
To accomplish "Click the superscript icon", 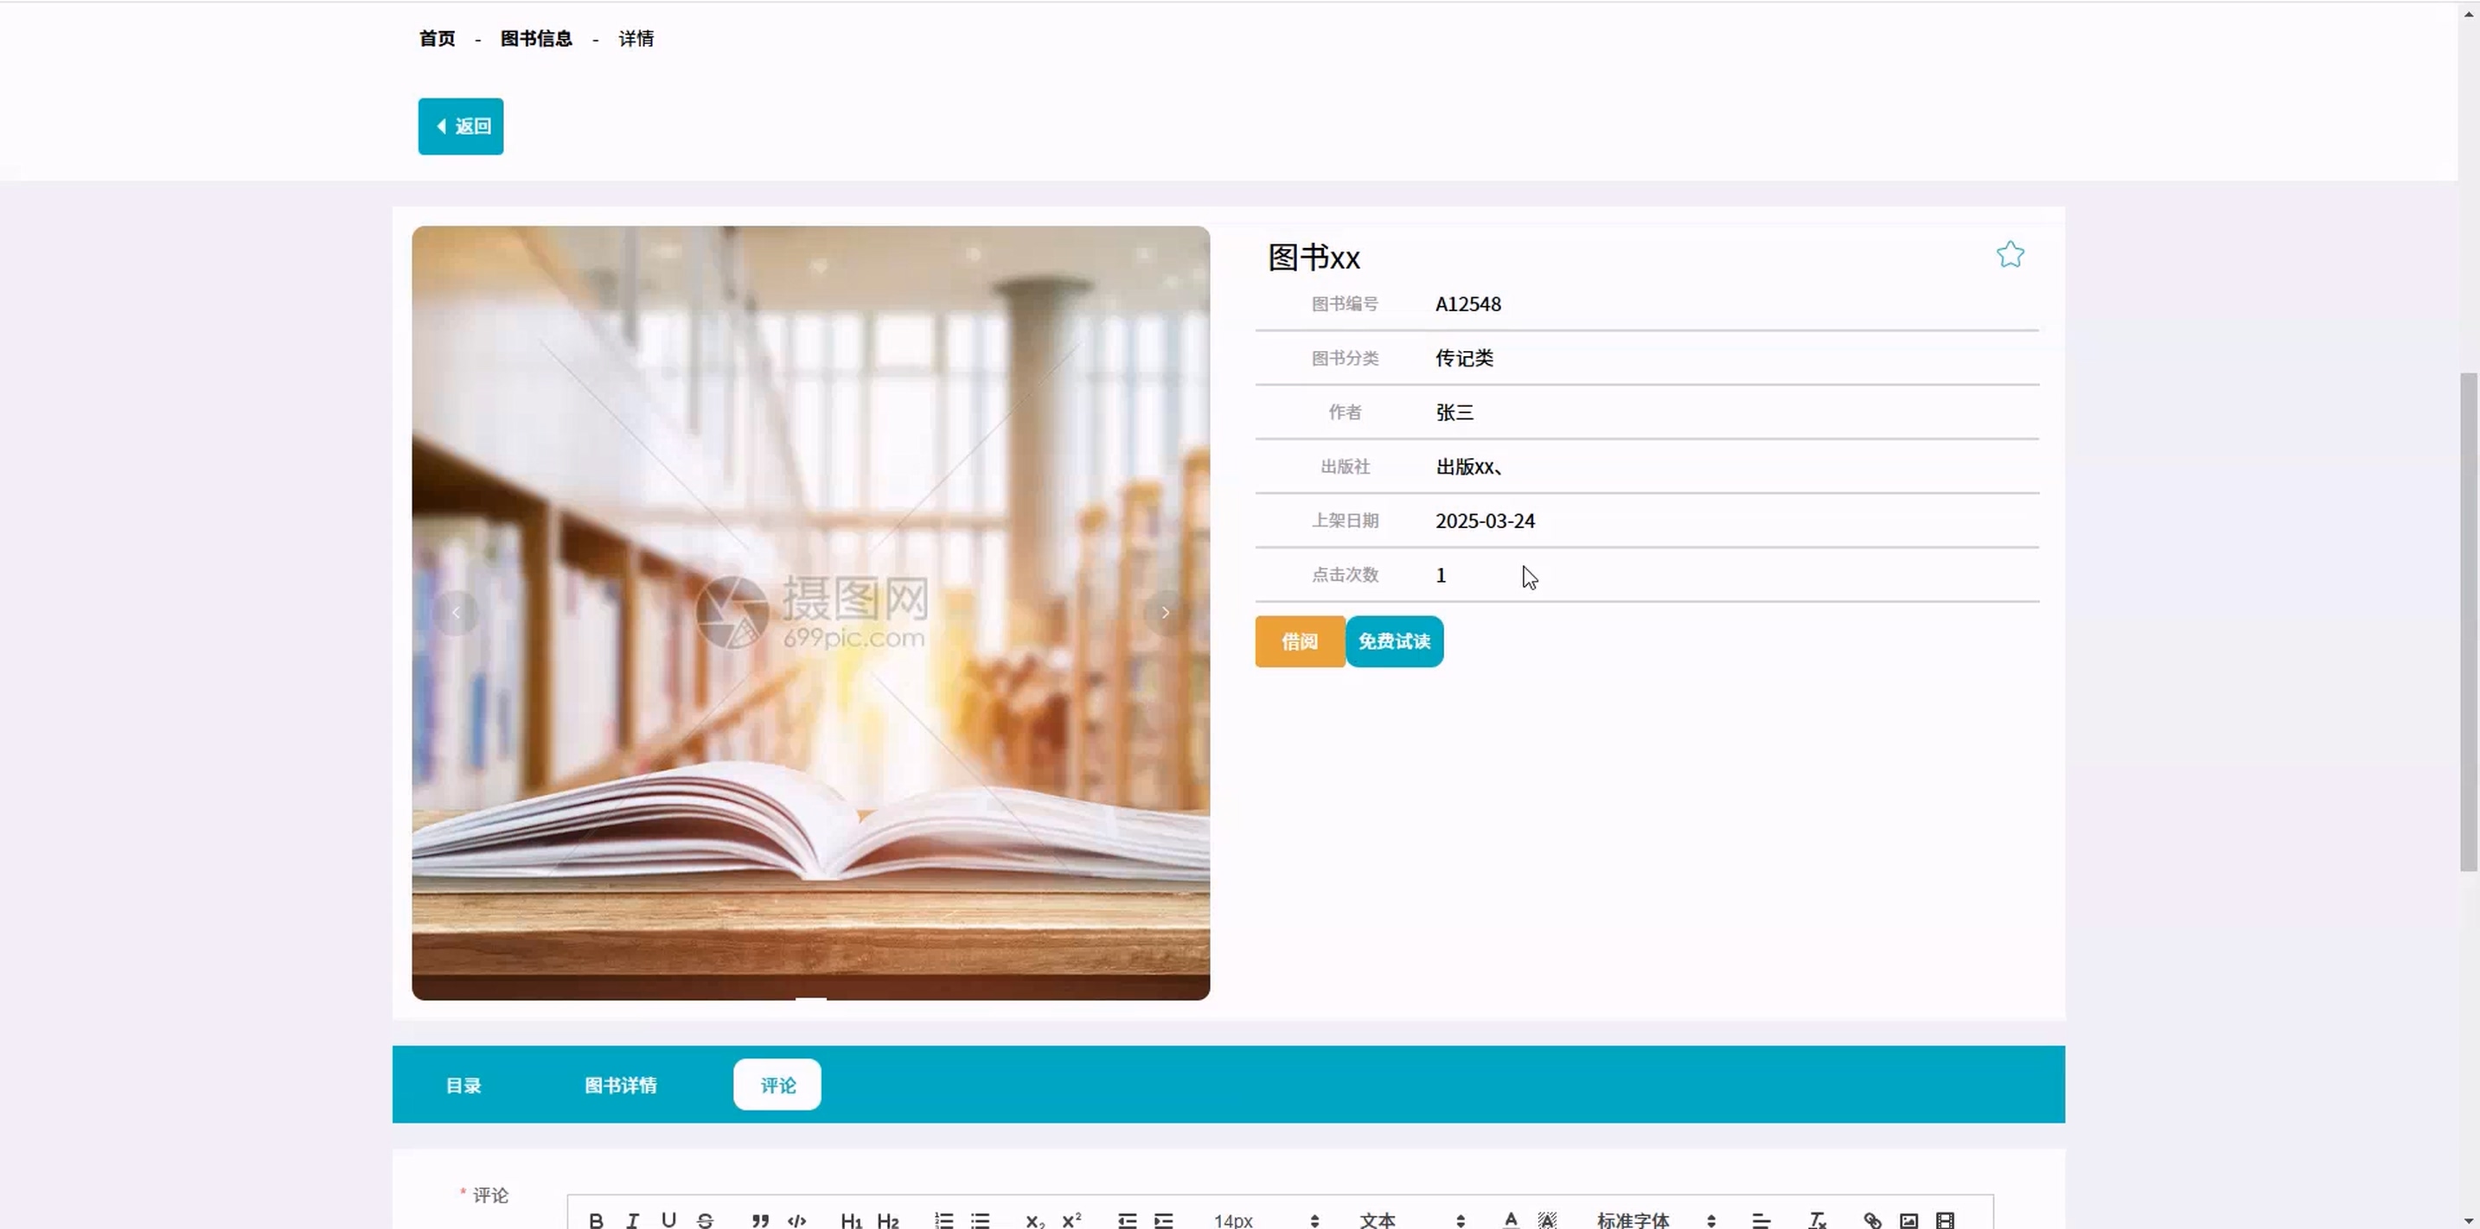I will pos(1071,1219).
